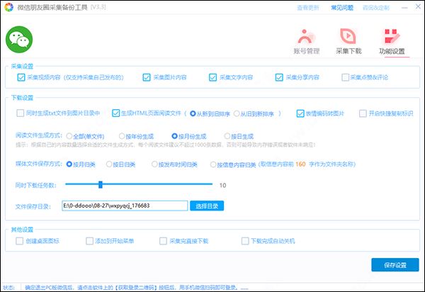Select 按信息内容归类 radio button
The height and width of the screenshot is (292, 425).
coord(213,164)
